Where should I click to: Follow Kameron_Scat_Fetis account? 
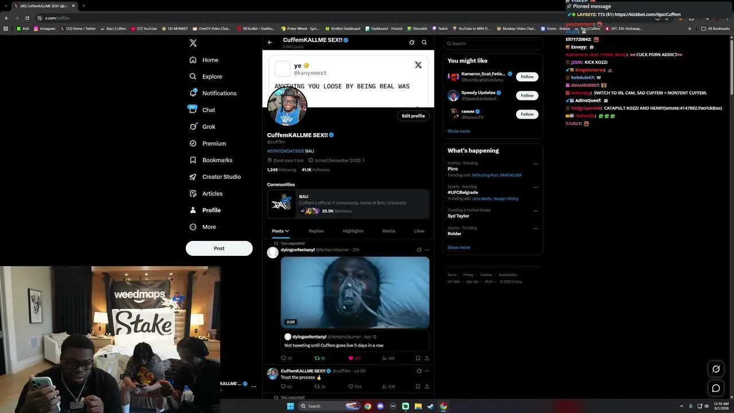527,77
